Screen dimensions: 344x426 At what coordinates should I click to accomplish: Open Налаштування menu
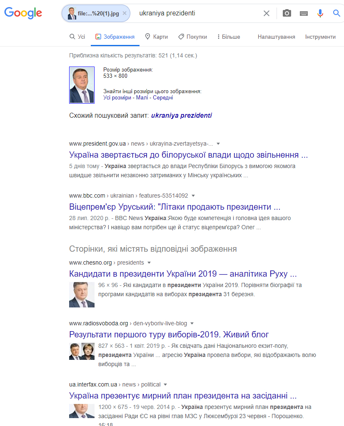click(276, 37)
